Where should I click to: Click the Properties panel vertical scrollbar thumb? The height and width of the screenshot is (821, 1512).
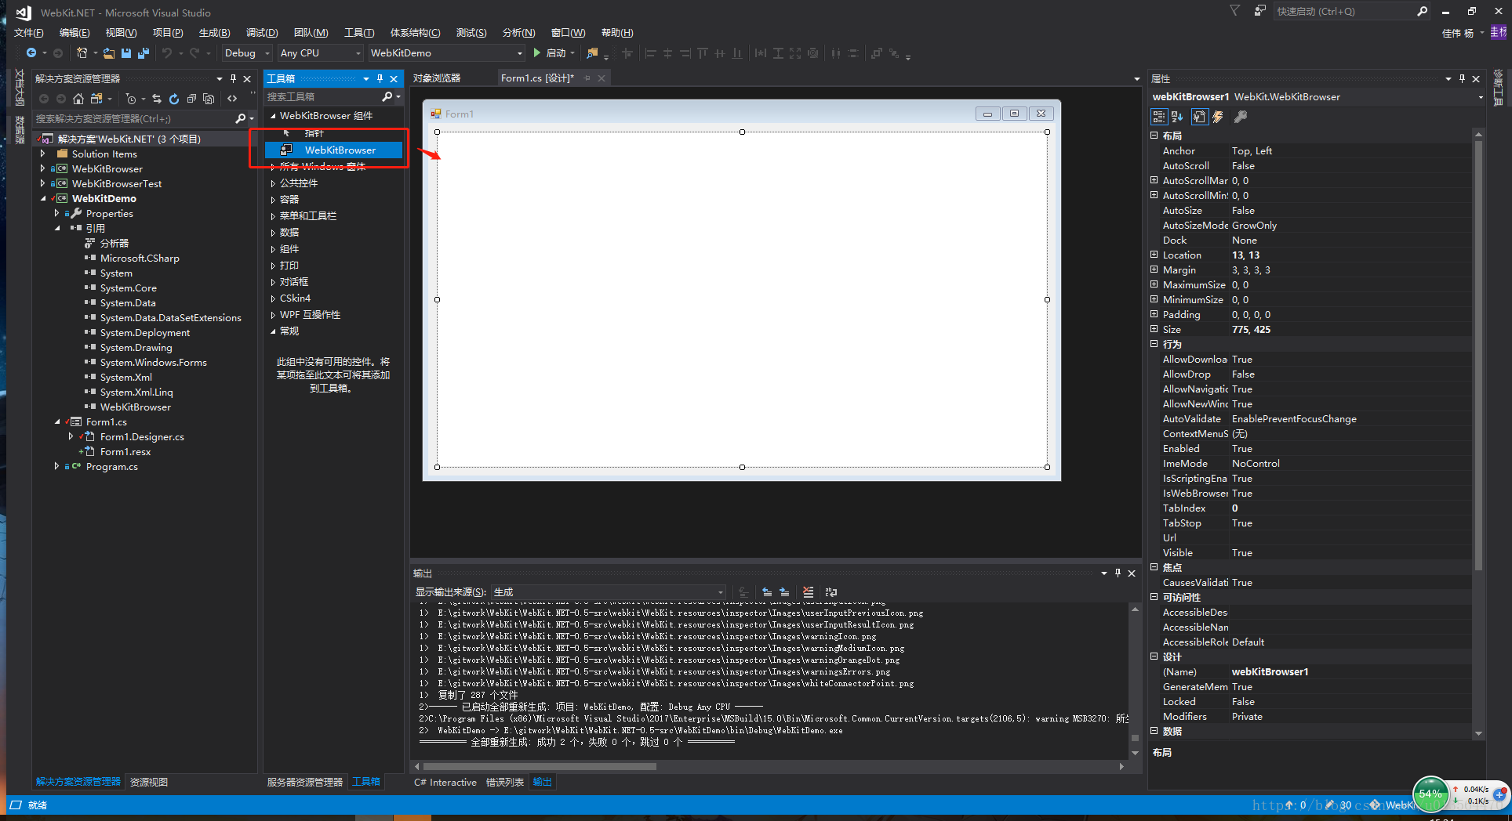coord(1478,355)
